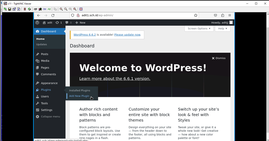The height and width of the screenshot is (141, 269).
Task: Select Installed Plugins from flyout
Action: [x=79, y=90]
